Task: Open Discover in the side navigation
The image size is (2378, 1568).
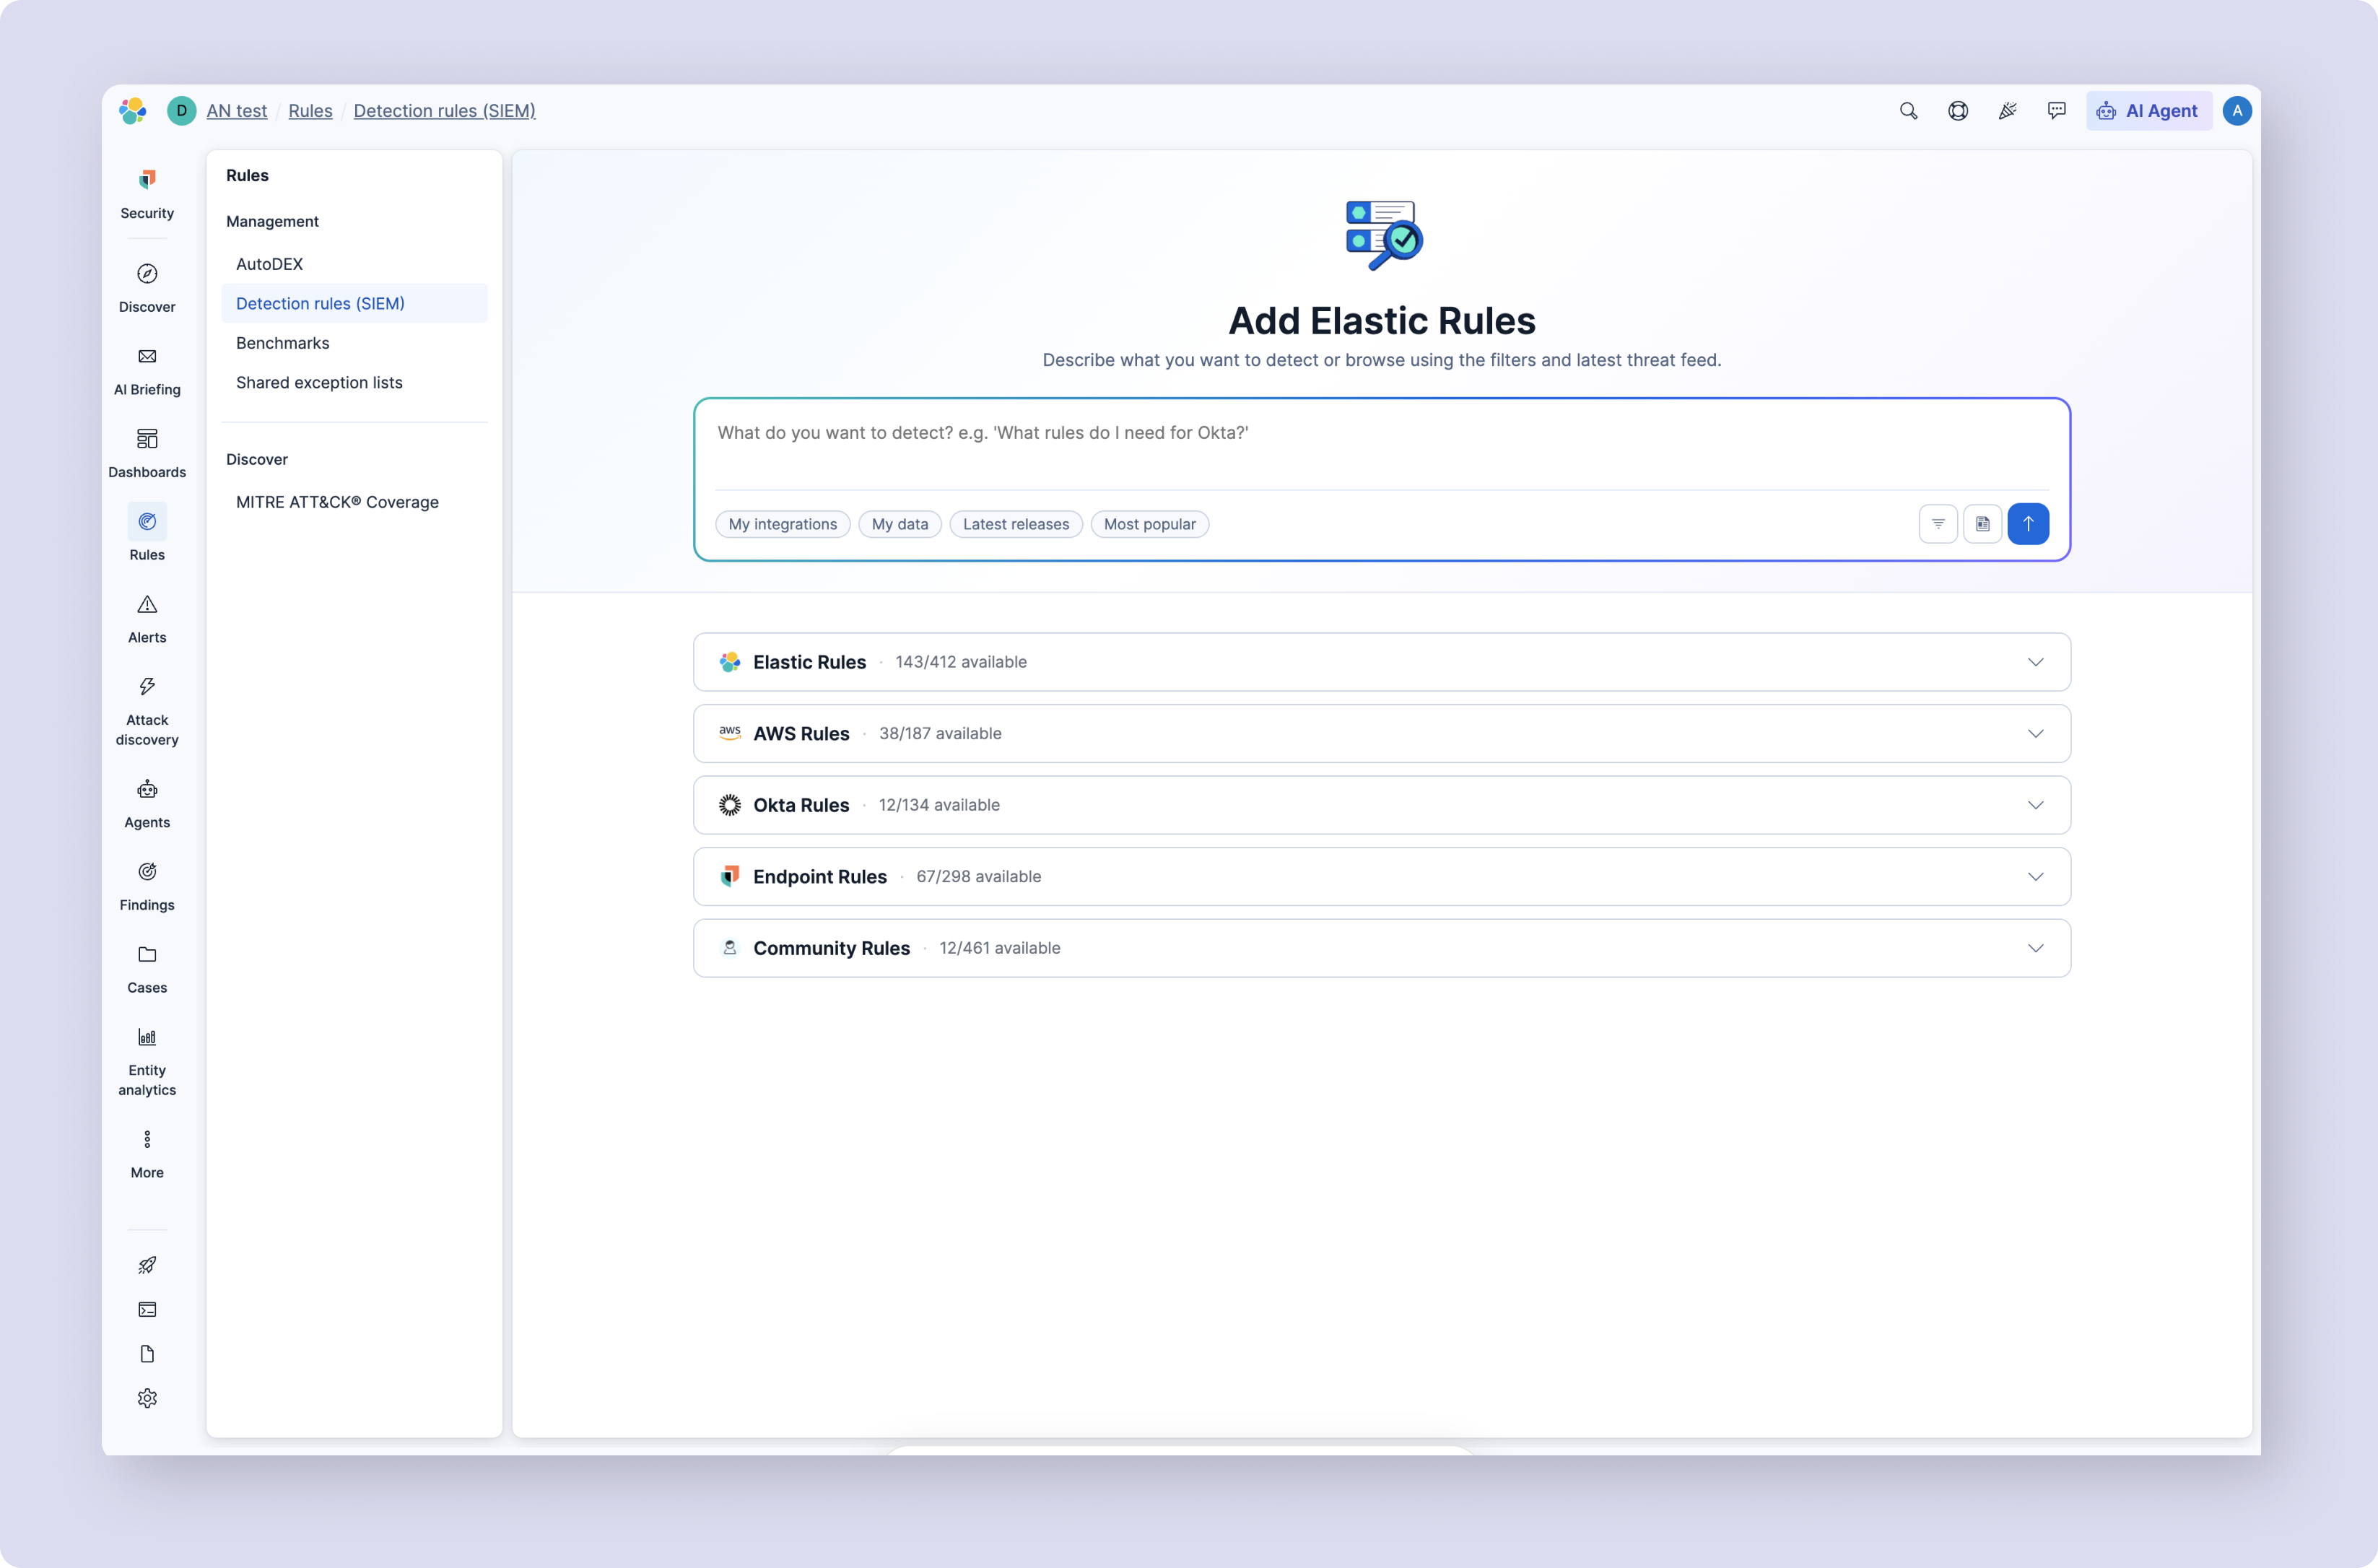Action: 147,288
